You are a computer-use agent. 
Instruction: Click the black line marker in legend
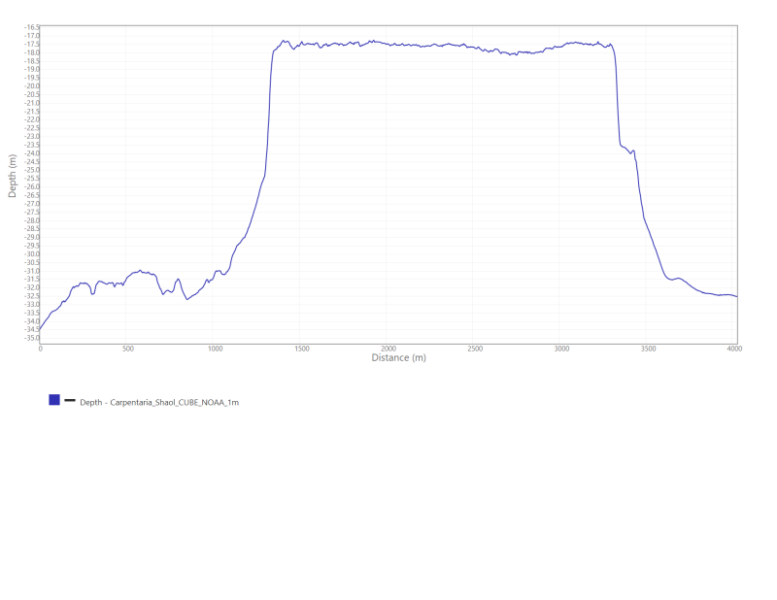[70, 399]
